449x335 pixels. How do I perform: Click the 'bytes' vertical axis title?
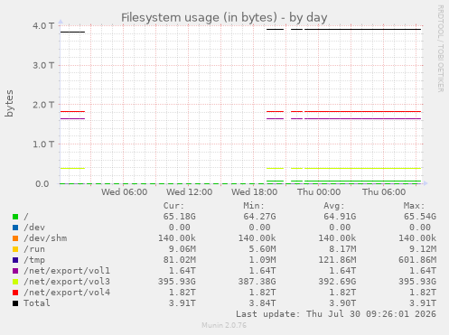click(9, 103)
